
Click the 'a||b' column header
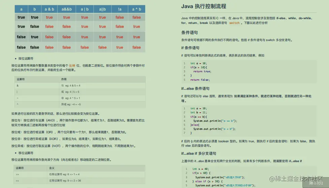102,9
